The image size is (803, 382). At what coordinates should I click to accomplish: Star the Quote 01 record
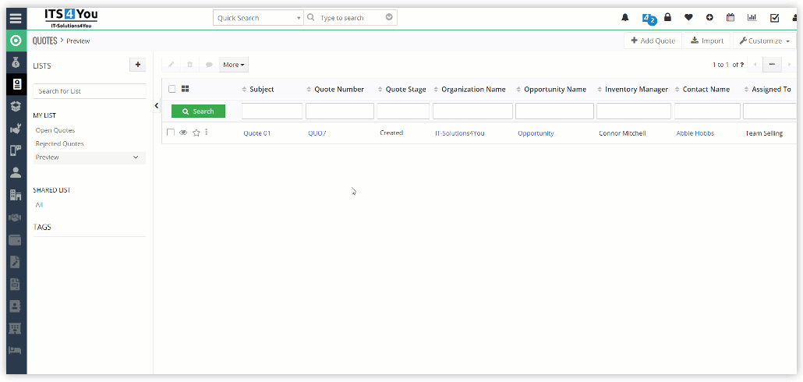(196, 133)
